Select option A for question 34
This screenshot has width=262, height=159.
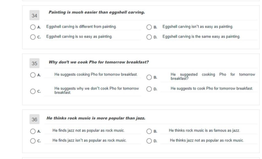tap(33, 27)
